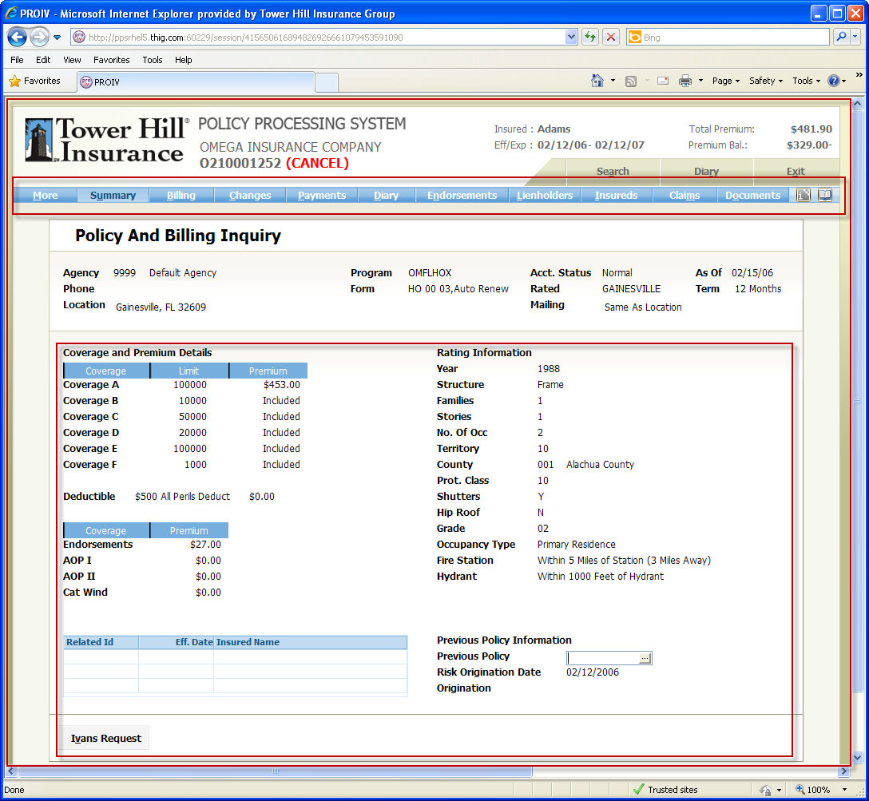Switch to the Lienholders tab
Image resolution: width=869 pixels, height=801 pixels.
click(545, 195)
